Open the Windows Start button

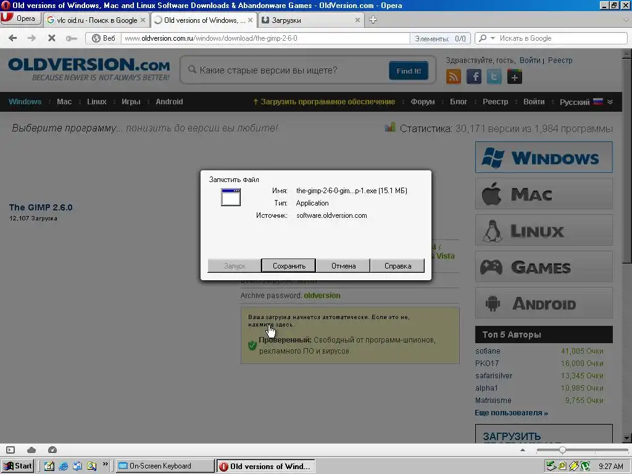point(18,466)
